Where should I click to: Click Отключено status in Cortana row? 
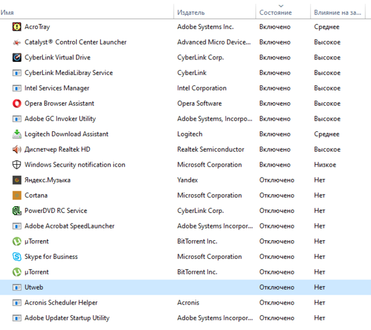276,195
